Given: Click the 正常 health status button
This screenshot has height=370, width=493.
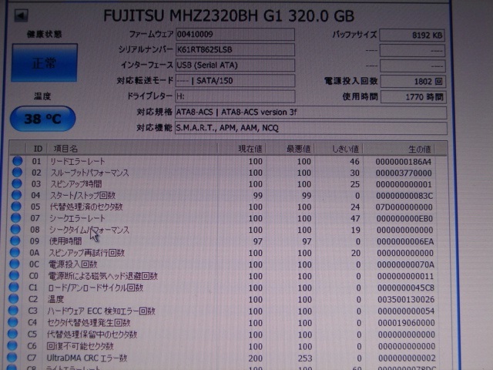Looking at the screenshot, I should coord(45,63).
